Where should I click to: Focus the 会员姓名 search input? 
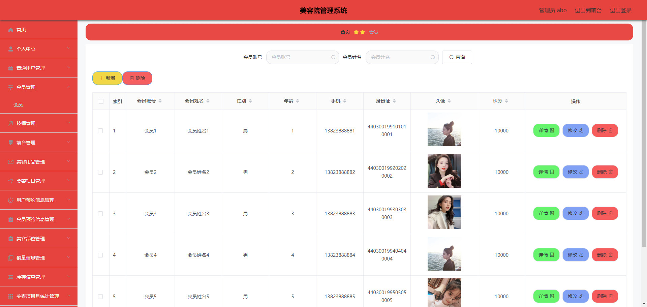(x=402, y=57)
